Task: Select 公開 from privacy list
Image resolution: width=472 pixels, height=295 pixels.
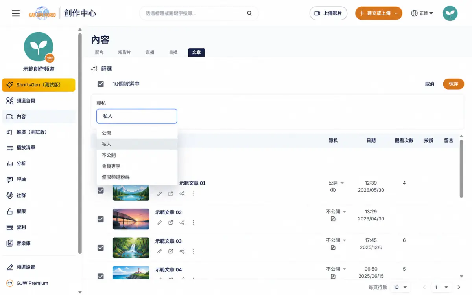Action: coord(137,133)
